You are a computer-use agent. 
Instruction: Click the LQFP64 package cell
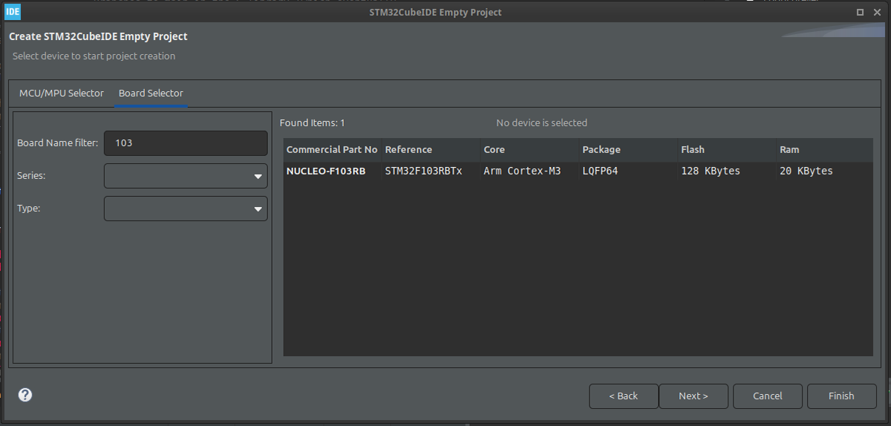(x=600, y=171)
